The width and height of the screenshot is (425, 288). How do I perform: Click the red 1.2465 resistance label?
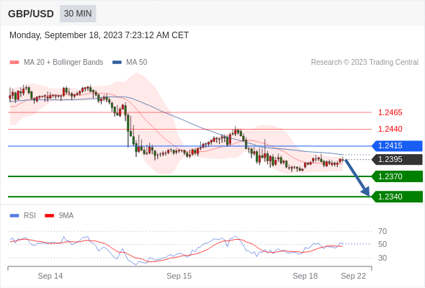[390, 112]
